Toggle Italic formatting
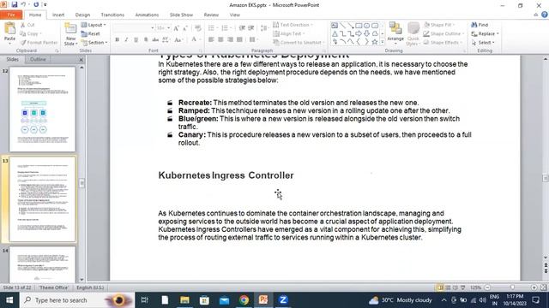The width and height of the screenshot is (549, 308). tap(126, 39)
